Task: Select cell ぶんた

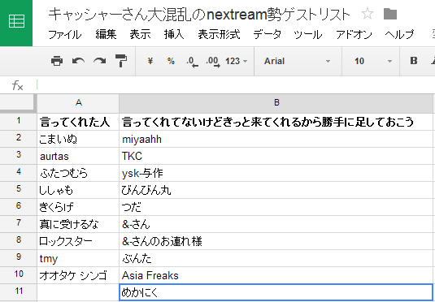Action: [276, 258]
